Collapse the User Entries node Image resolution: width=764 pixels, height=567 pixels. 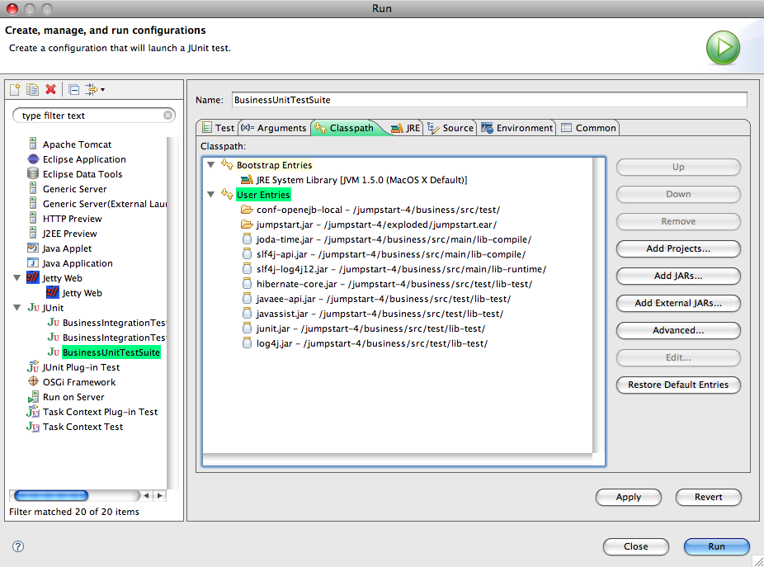211,195
